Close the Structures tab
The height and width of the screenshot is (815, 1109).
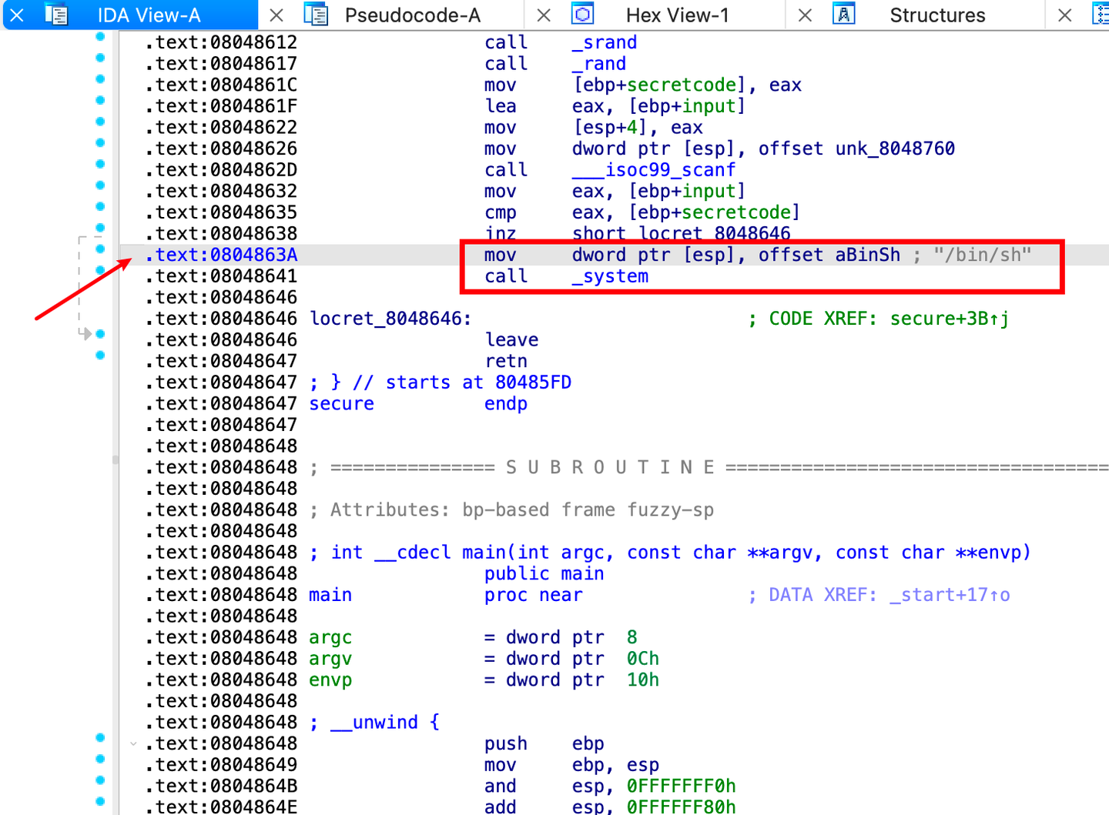click(x=805, y=15)
